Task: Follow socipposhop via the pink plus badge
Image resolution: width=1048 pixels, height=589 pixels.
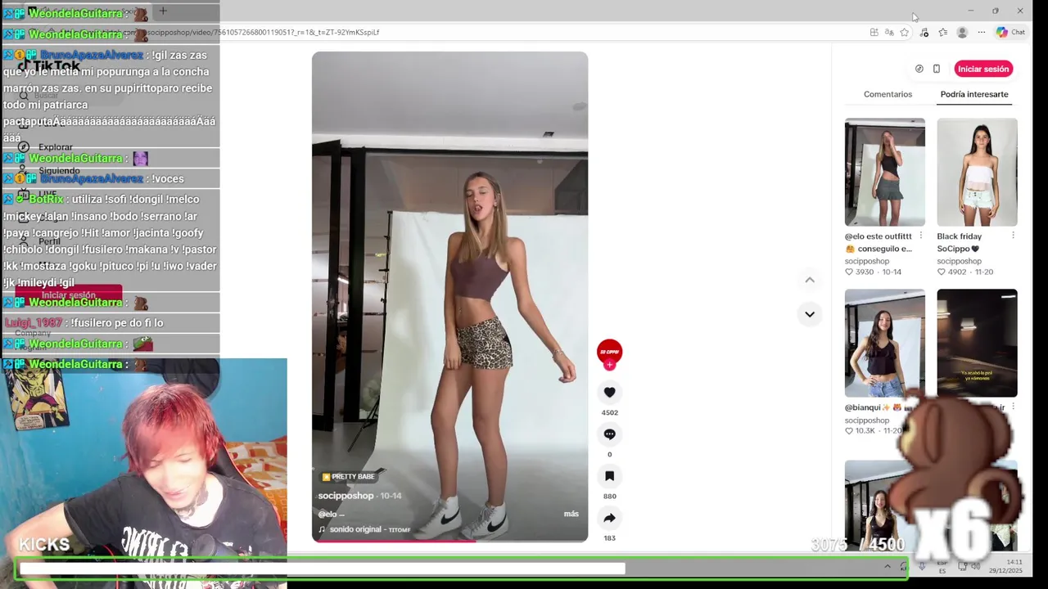Action: (609, 365)
